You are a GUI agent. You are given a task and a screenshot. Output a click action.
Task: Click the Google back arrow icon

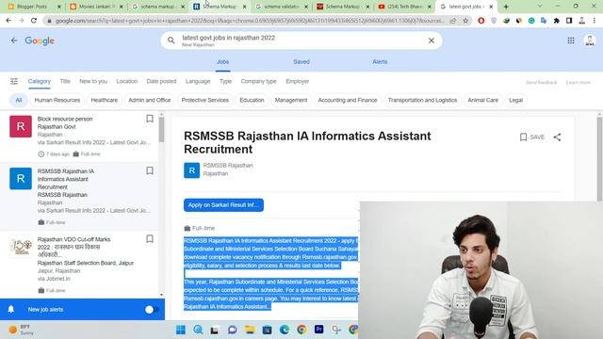14,40
